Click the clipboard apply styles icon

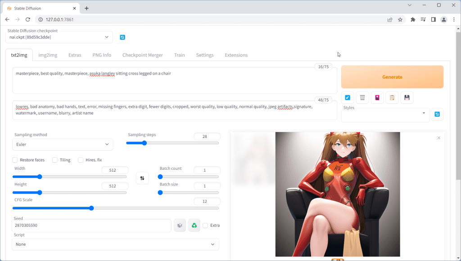point(392,97)
